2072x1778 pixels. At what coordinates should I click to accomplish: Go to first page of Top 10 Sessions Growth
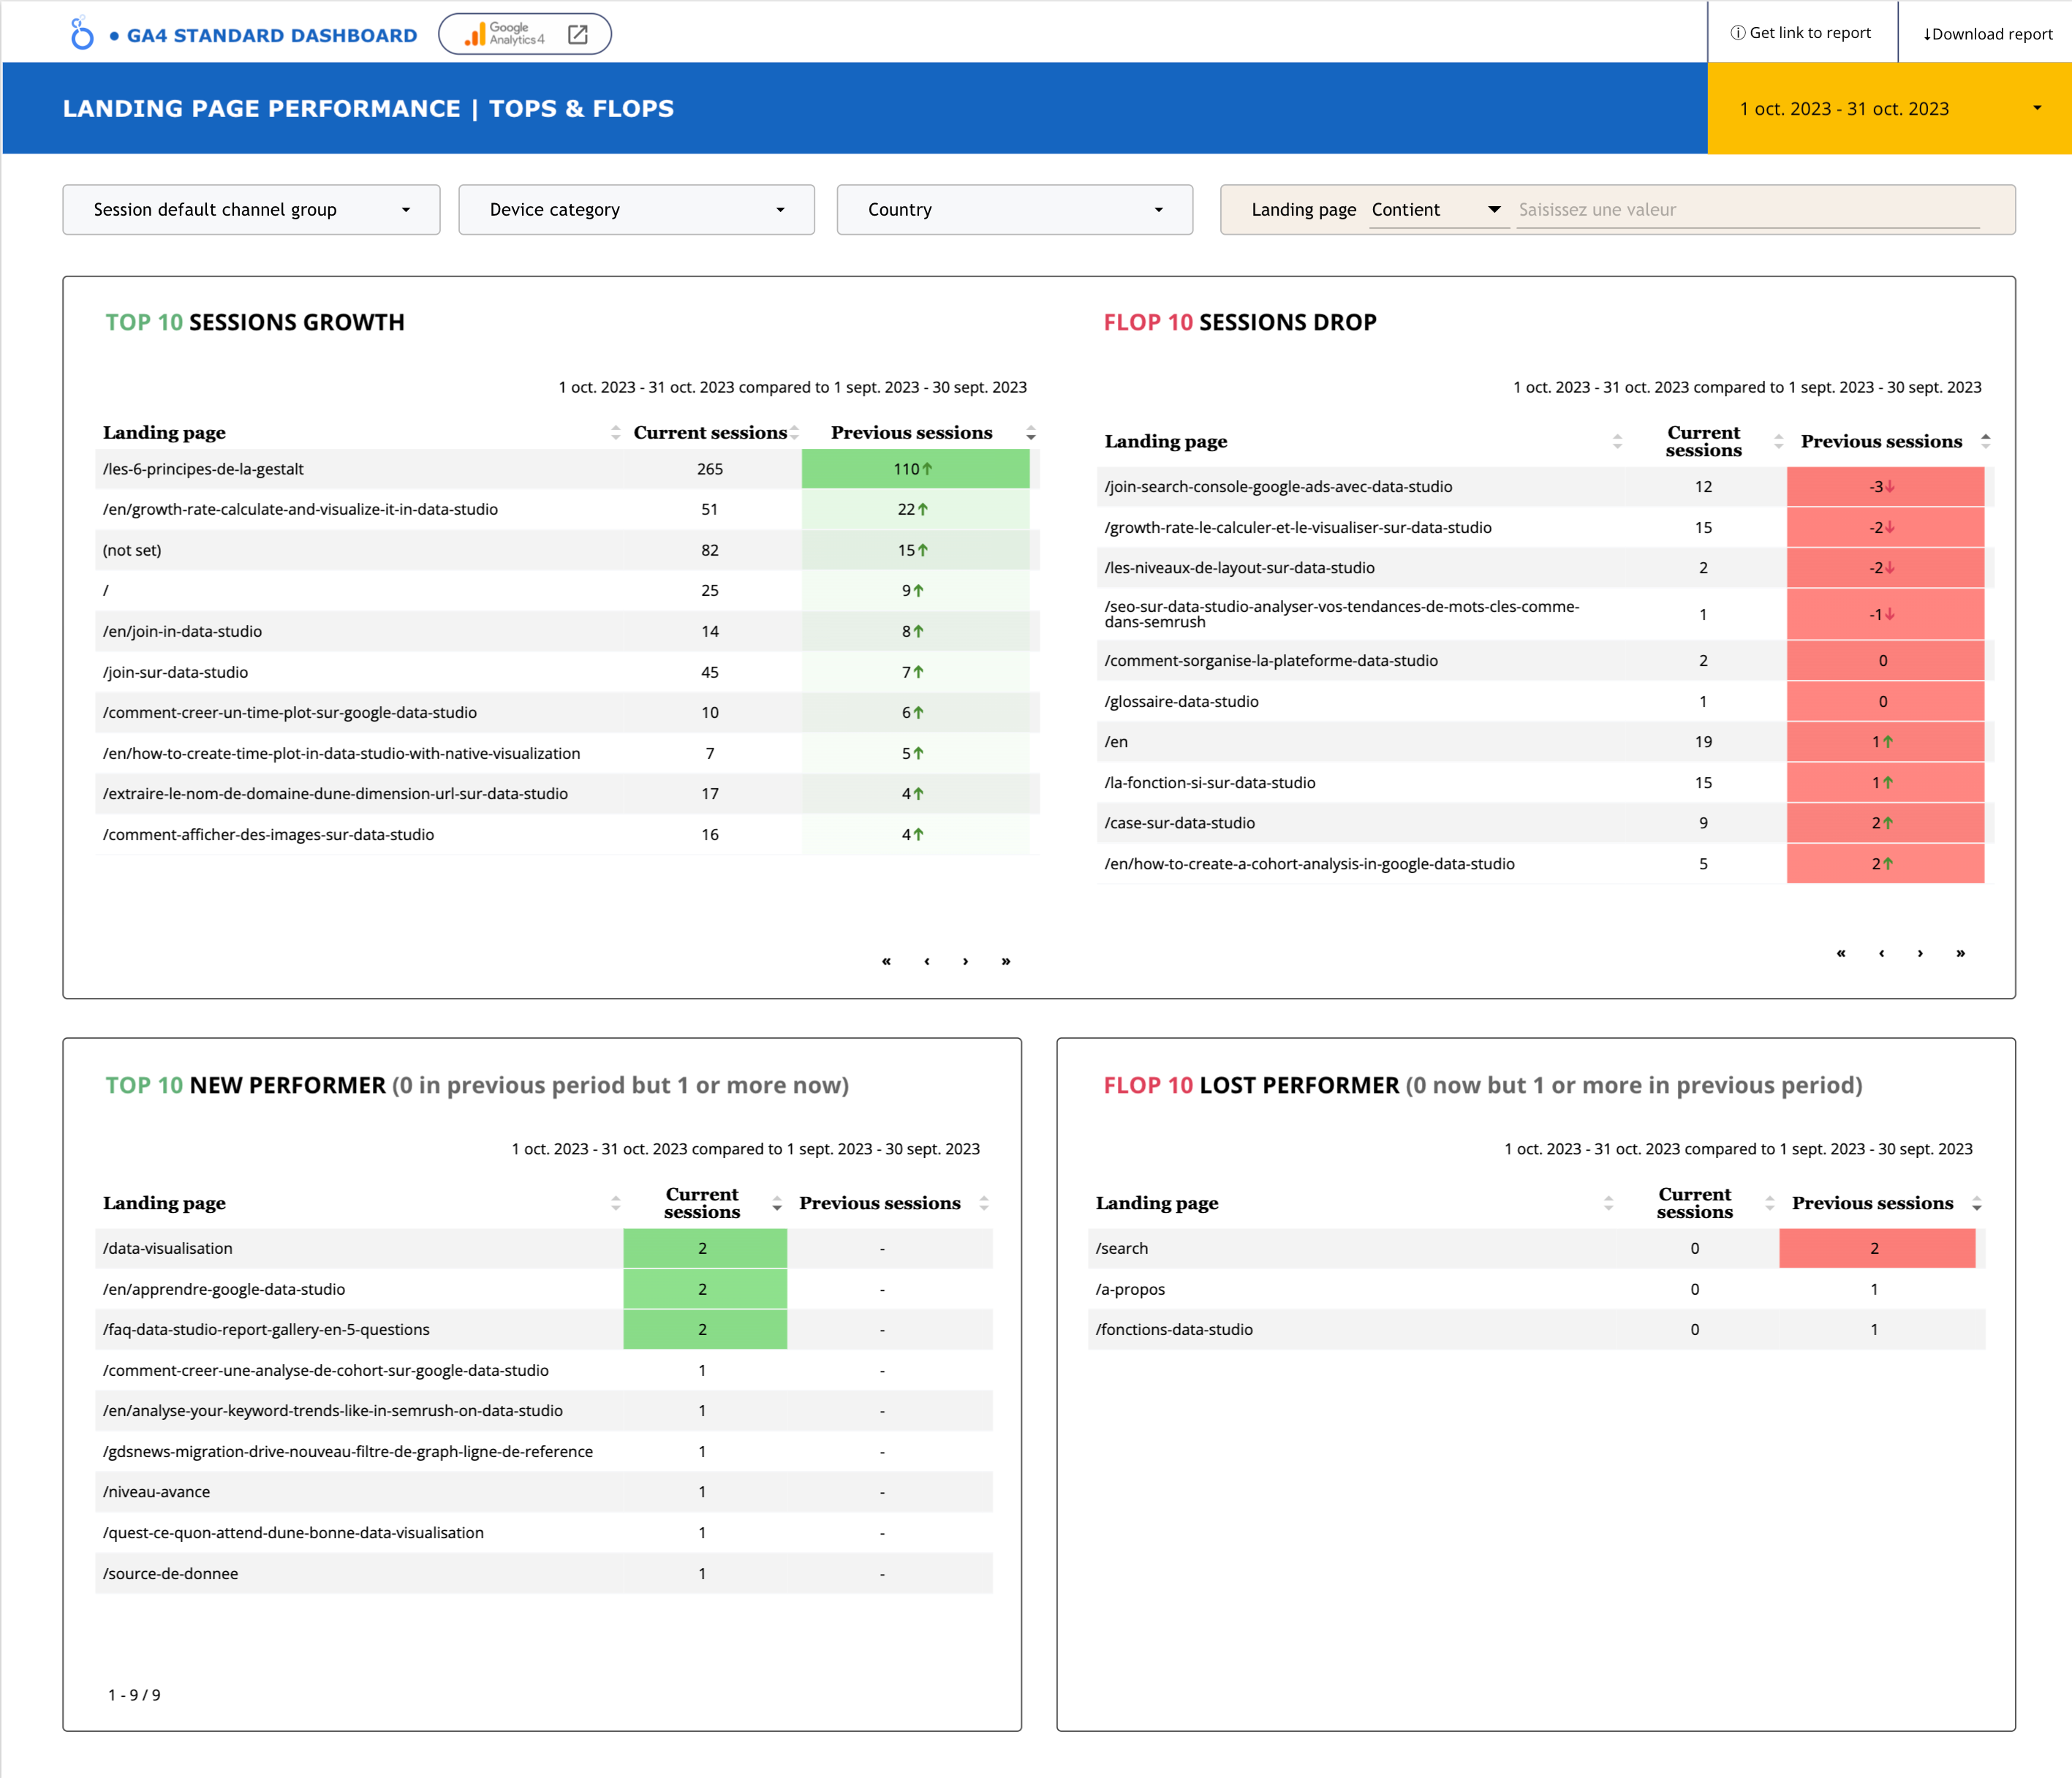885,960
